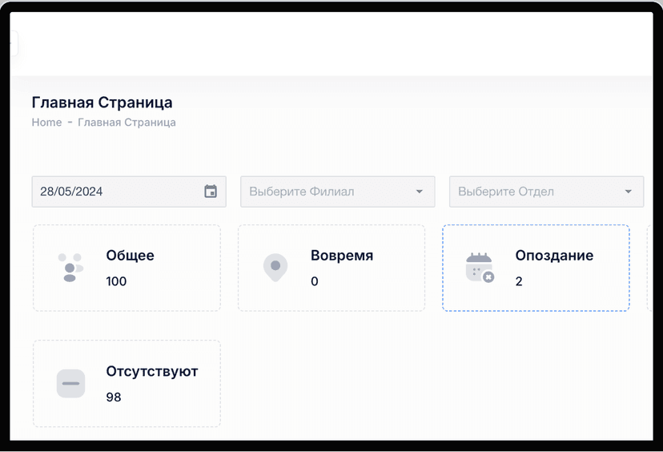This screenshot has width=663, height=452.
Task: Select the Отсутствуют statistics card
Action: [x=127, y=383]
